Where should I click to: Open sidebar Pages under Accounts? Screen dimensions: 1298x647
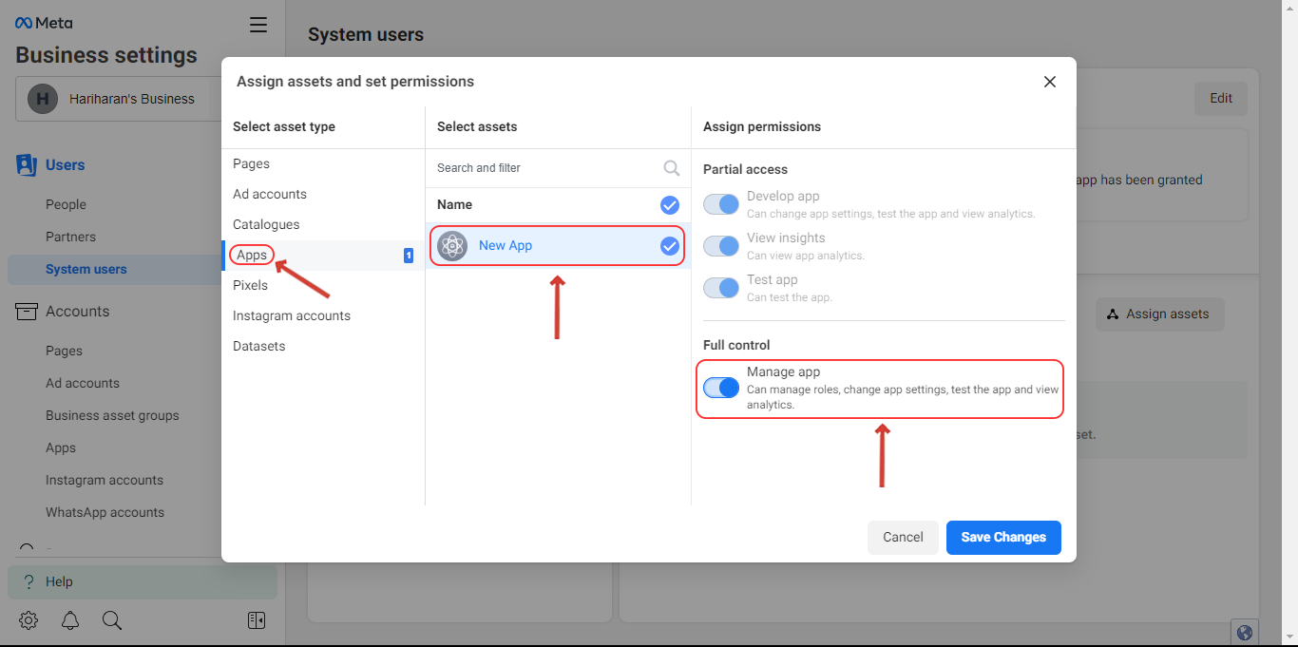[x=64, y=351]
